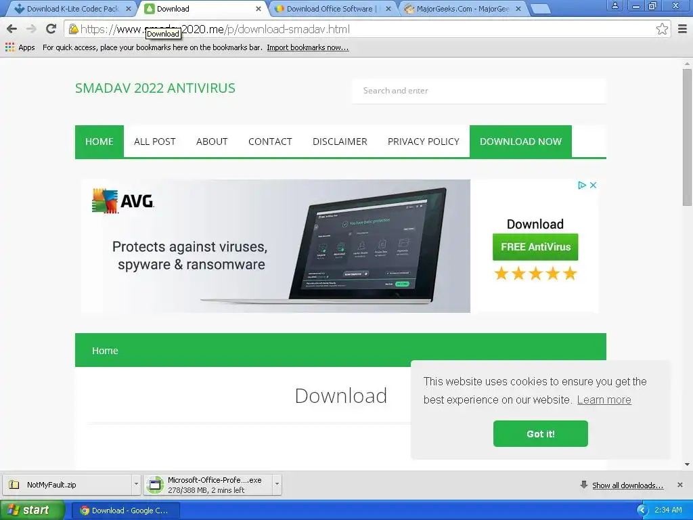Reload the current page

tap(51, 29)
